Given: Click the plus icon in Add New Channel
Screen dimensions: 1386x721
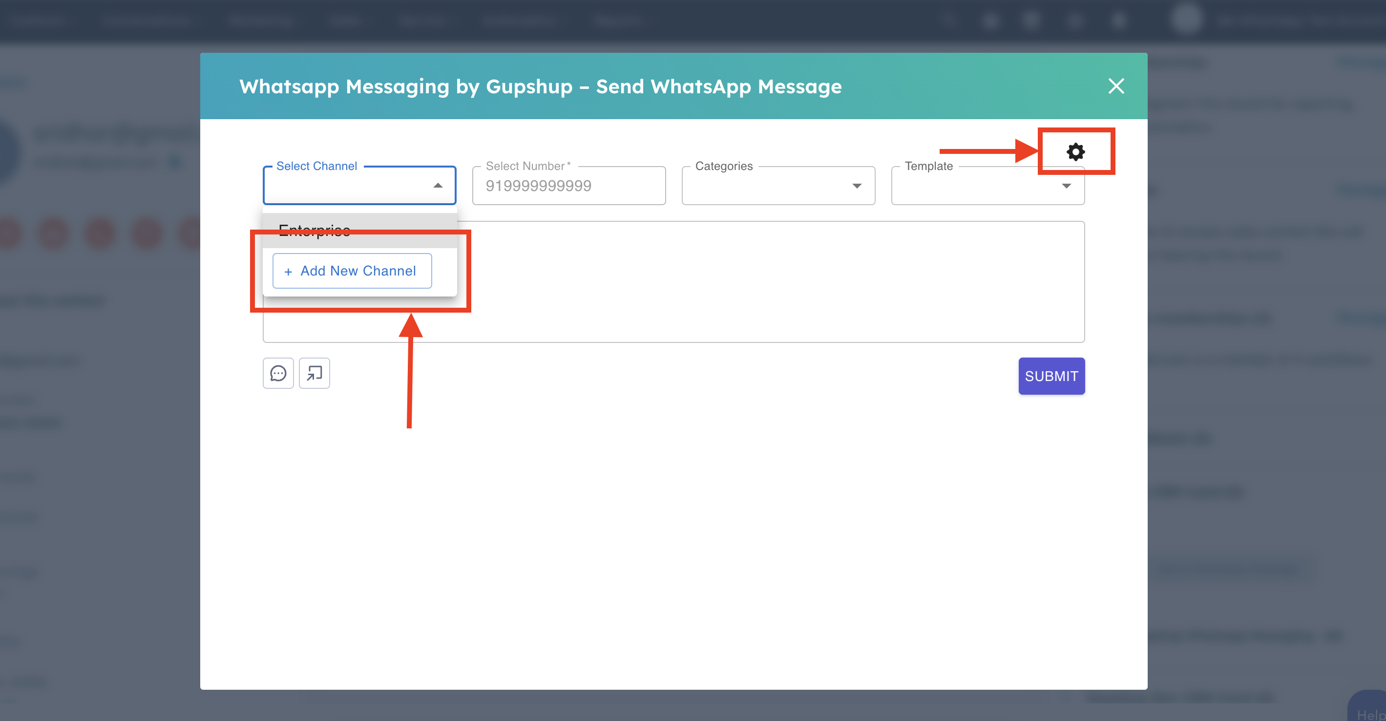Looking at the screenshot, I should 289,272.
